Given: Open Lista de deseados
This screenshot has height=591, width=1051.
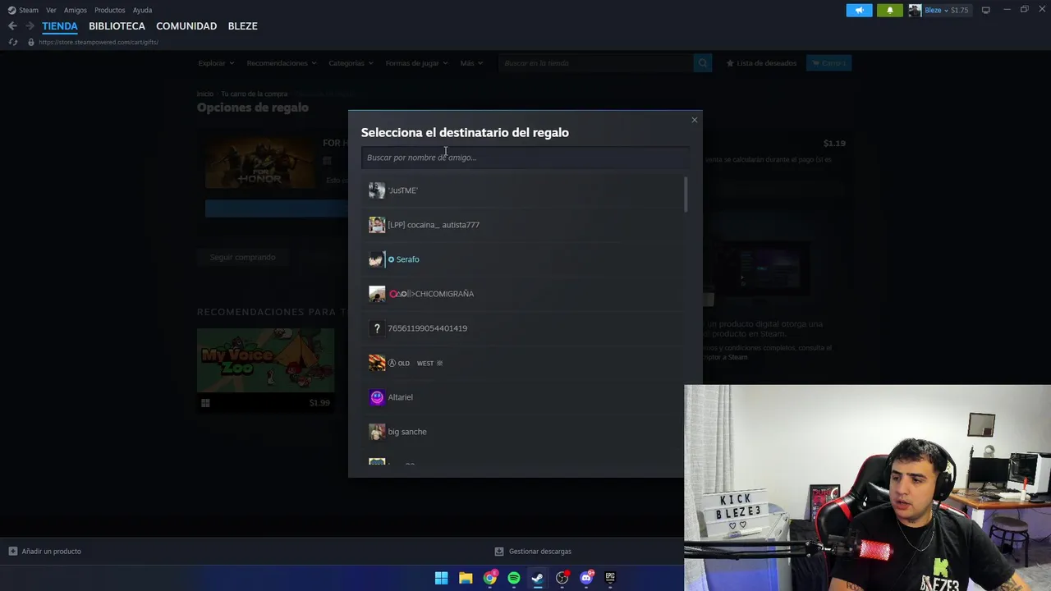Looking at the screenshot, I should [761, 63].
